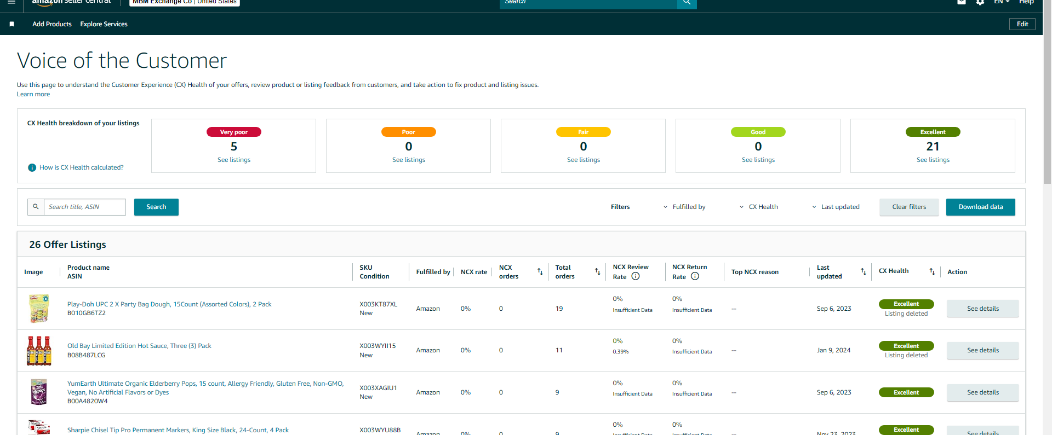Open the Help menu
This screenshot has height=435, width=1052.
(x=1026, y=2)
